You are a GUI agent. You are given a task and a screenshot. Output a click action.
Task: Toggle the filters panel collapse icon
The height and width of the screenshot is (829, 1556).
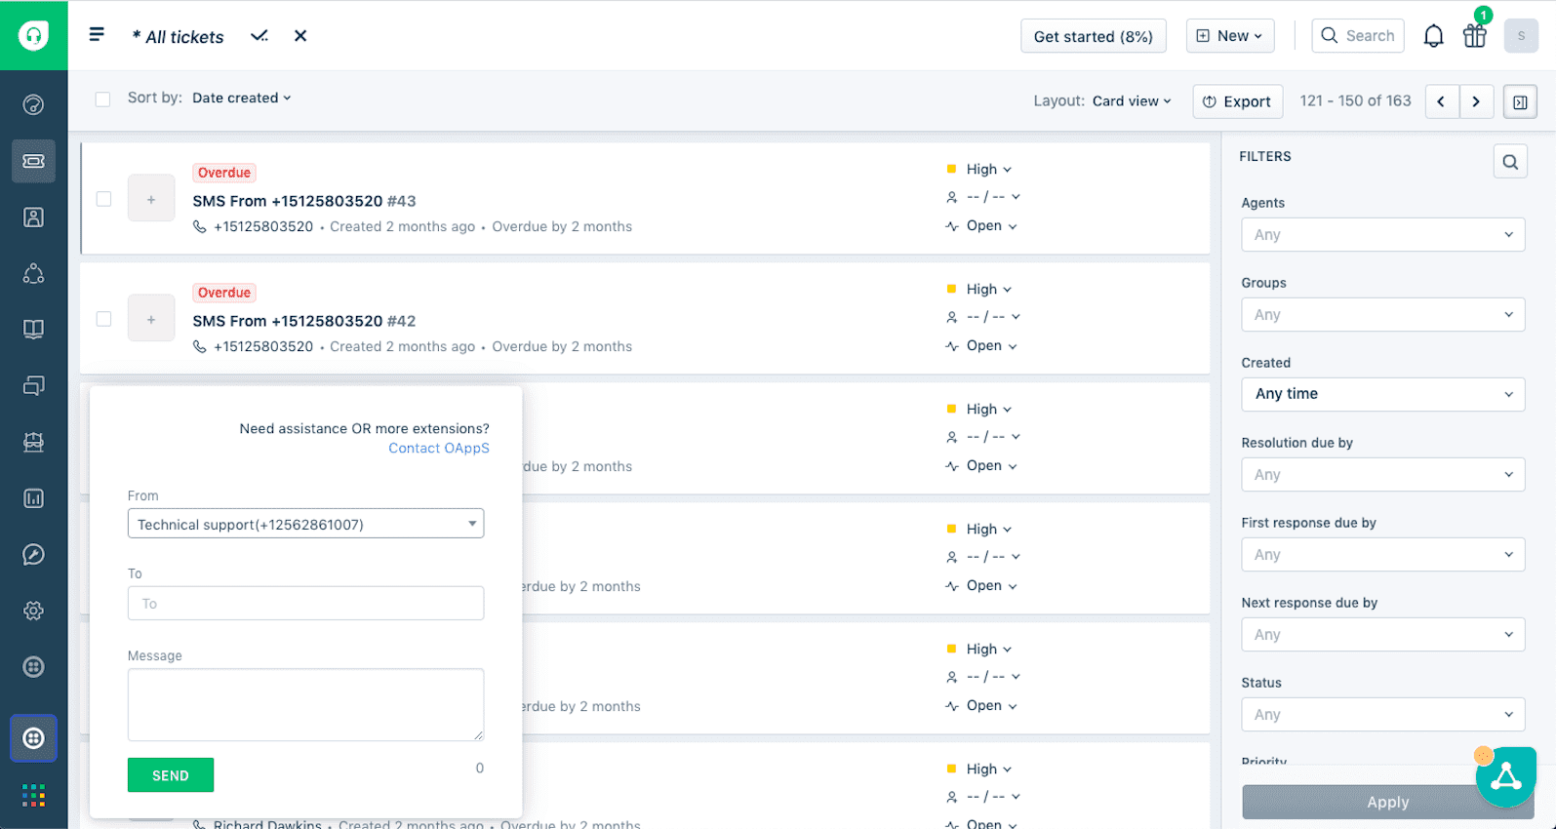[1520, 101]
